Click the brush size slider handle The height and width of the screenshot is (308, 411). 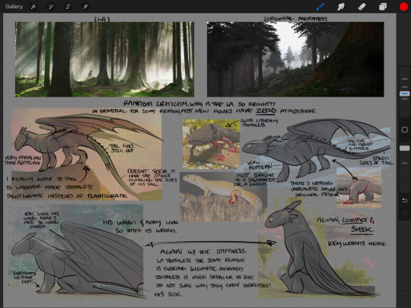(x=404, y=94)
